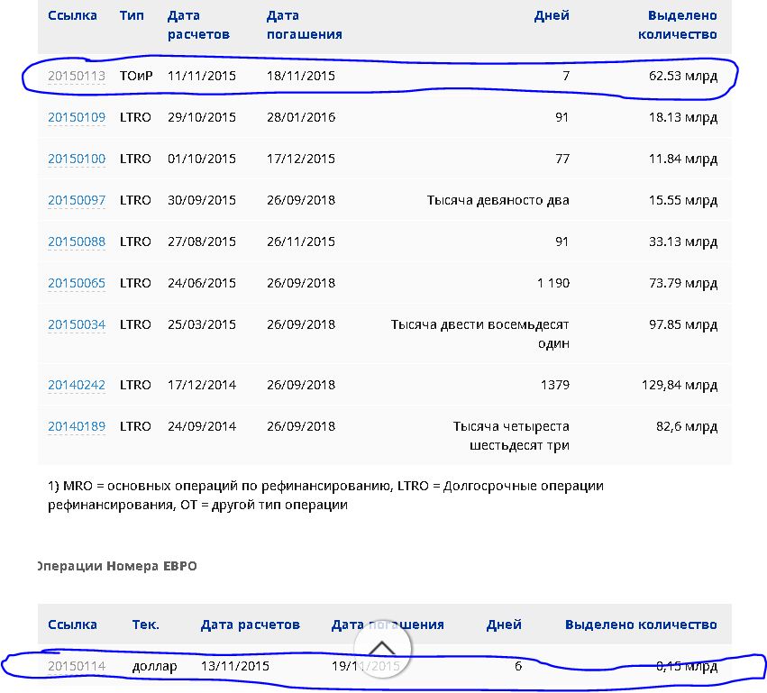767x693 pixels.
Task: Click the settlement date '25/03/2015'
Action: (x=202, y=325)
